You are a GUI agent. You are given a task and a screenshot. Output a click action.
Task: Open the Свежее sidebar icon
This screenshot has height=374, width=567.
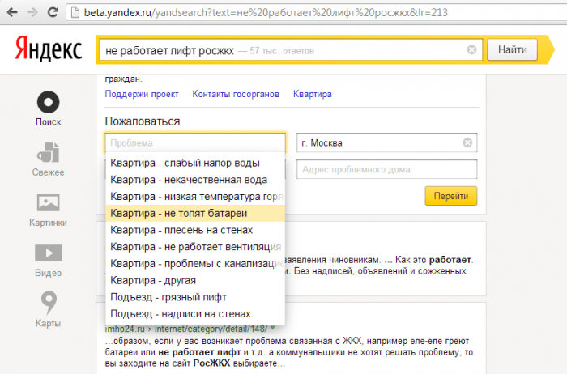(48, 154)
